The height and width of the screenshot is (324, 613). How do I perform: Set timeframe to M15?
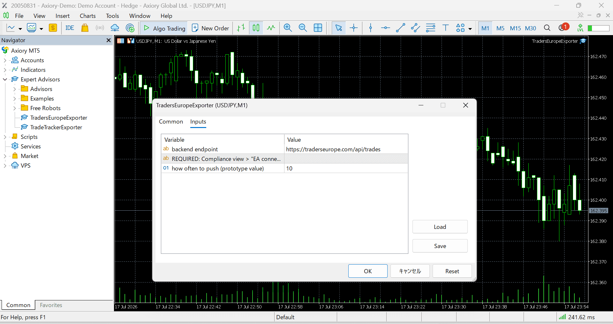(x=515, y=28)
